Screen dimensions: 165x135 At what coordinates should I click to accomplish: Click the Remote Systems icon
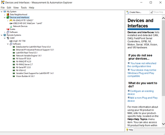5,35
